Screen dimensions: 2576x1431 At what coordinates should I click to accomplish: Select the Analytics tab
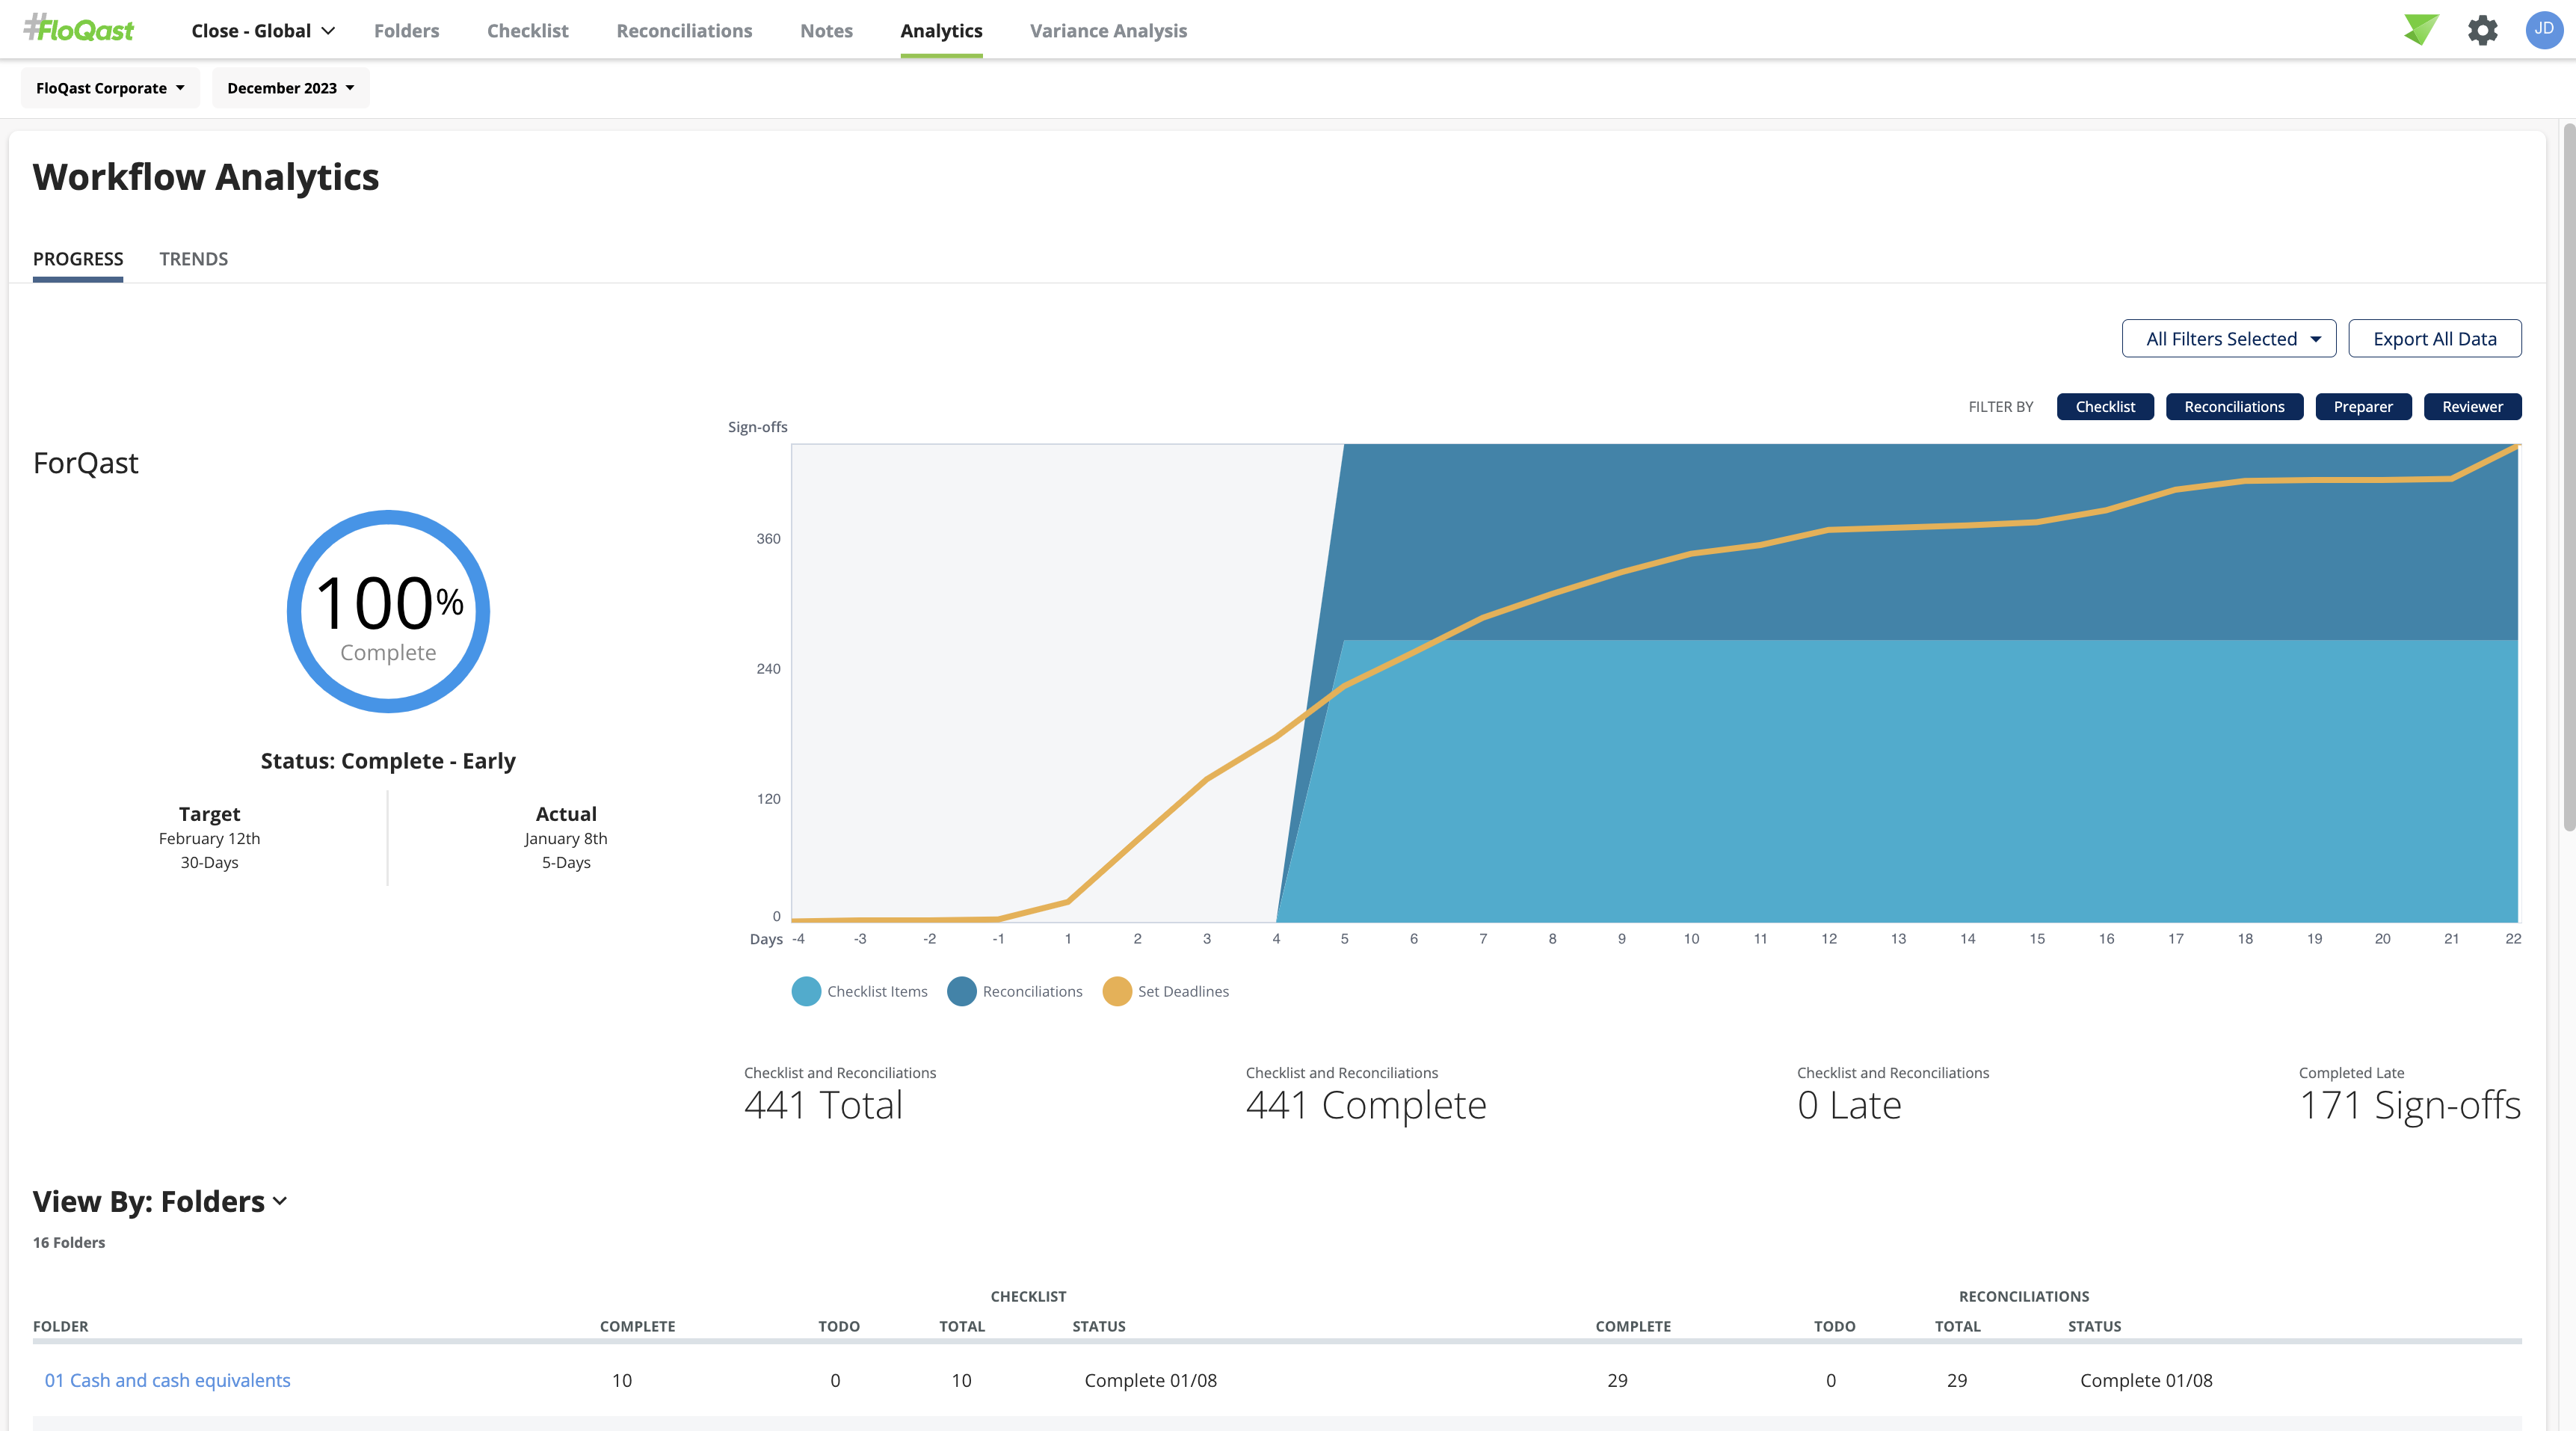point(941,31)
